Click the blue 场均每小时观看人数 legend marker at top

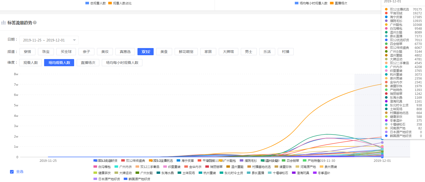(x=296, y=3)
